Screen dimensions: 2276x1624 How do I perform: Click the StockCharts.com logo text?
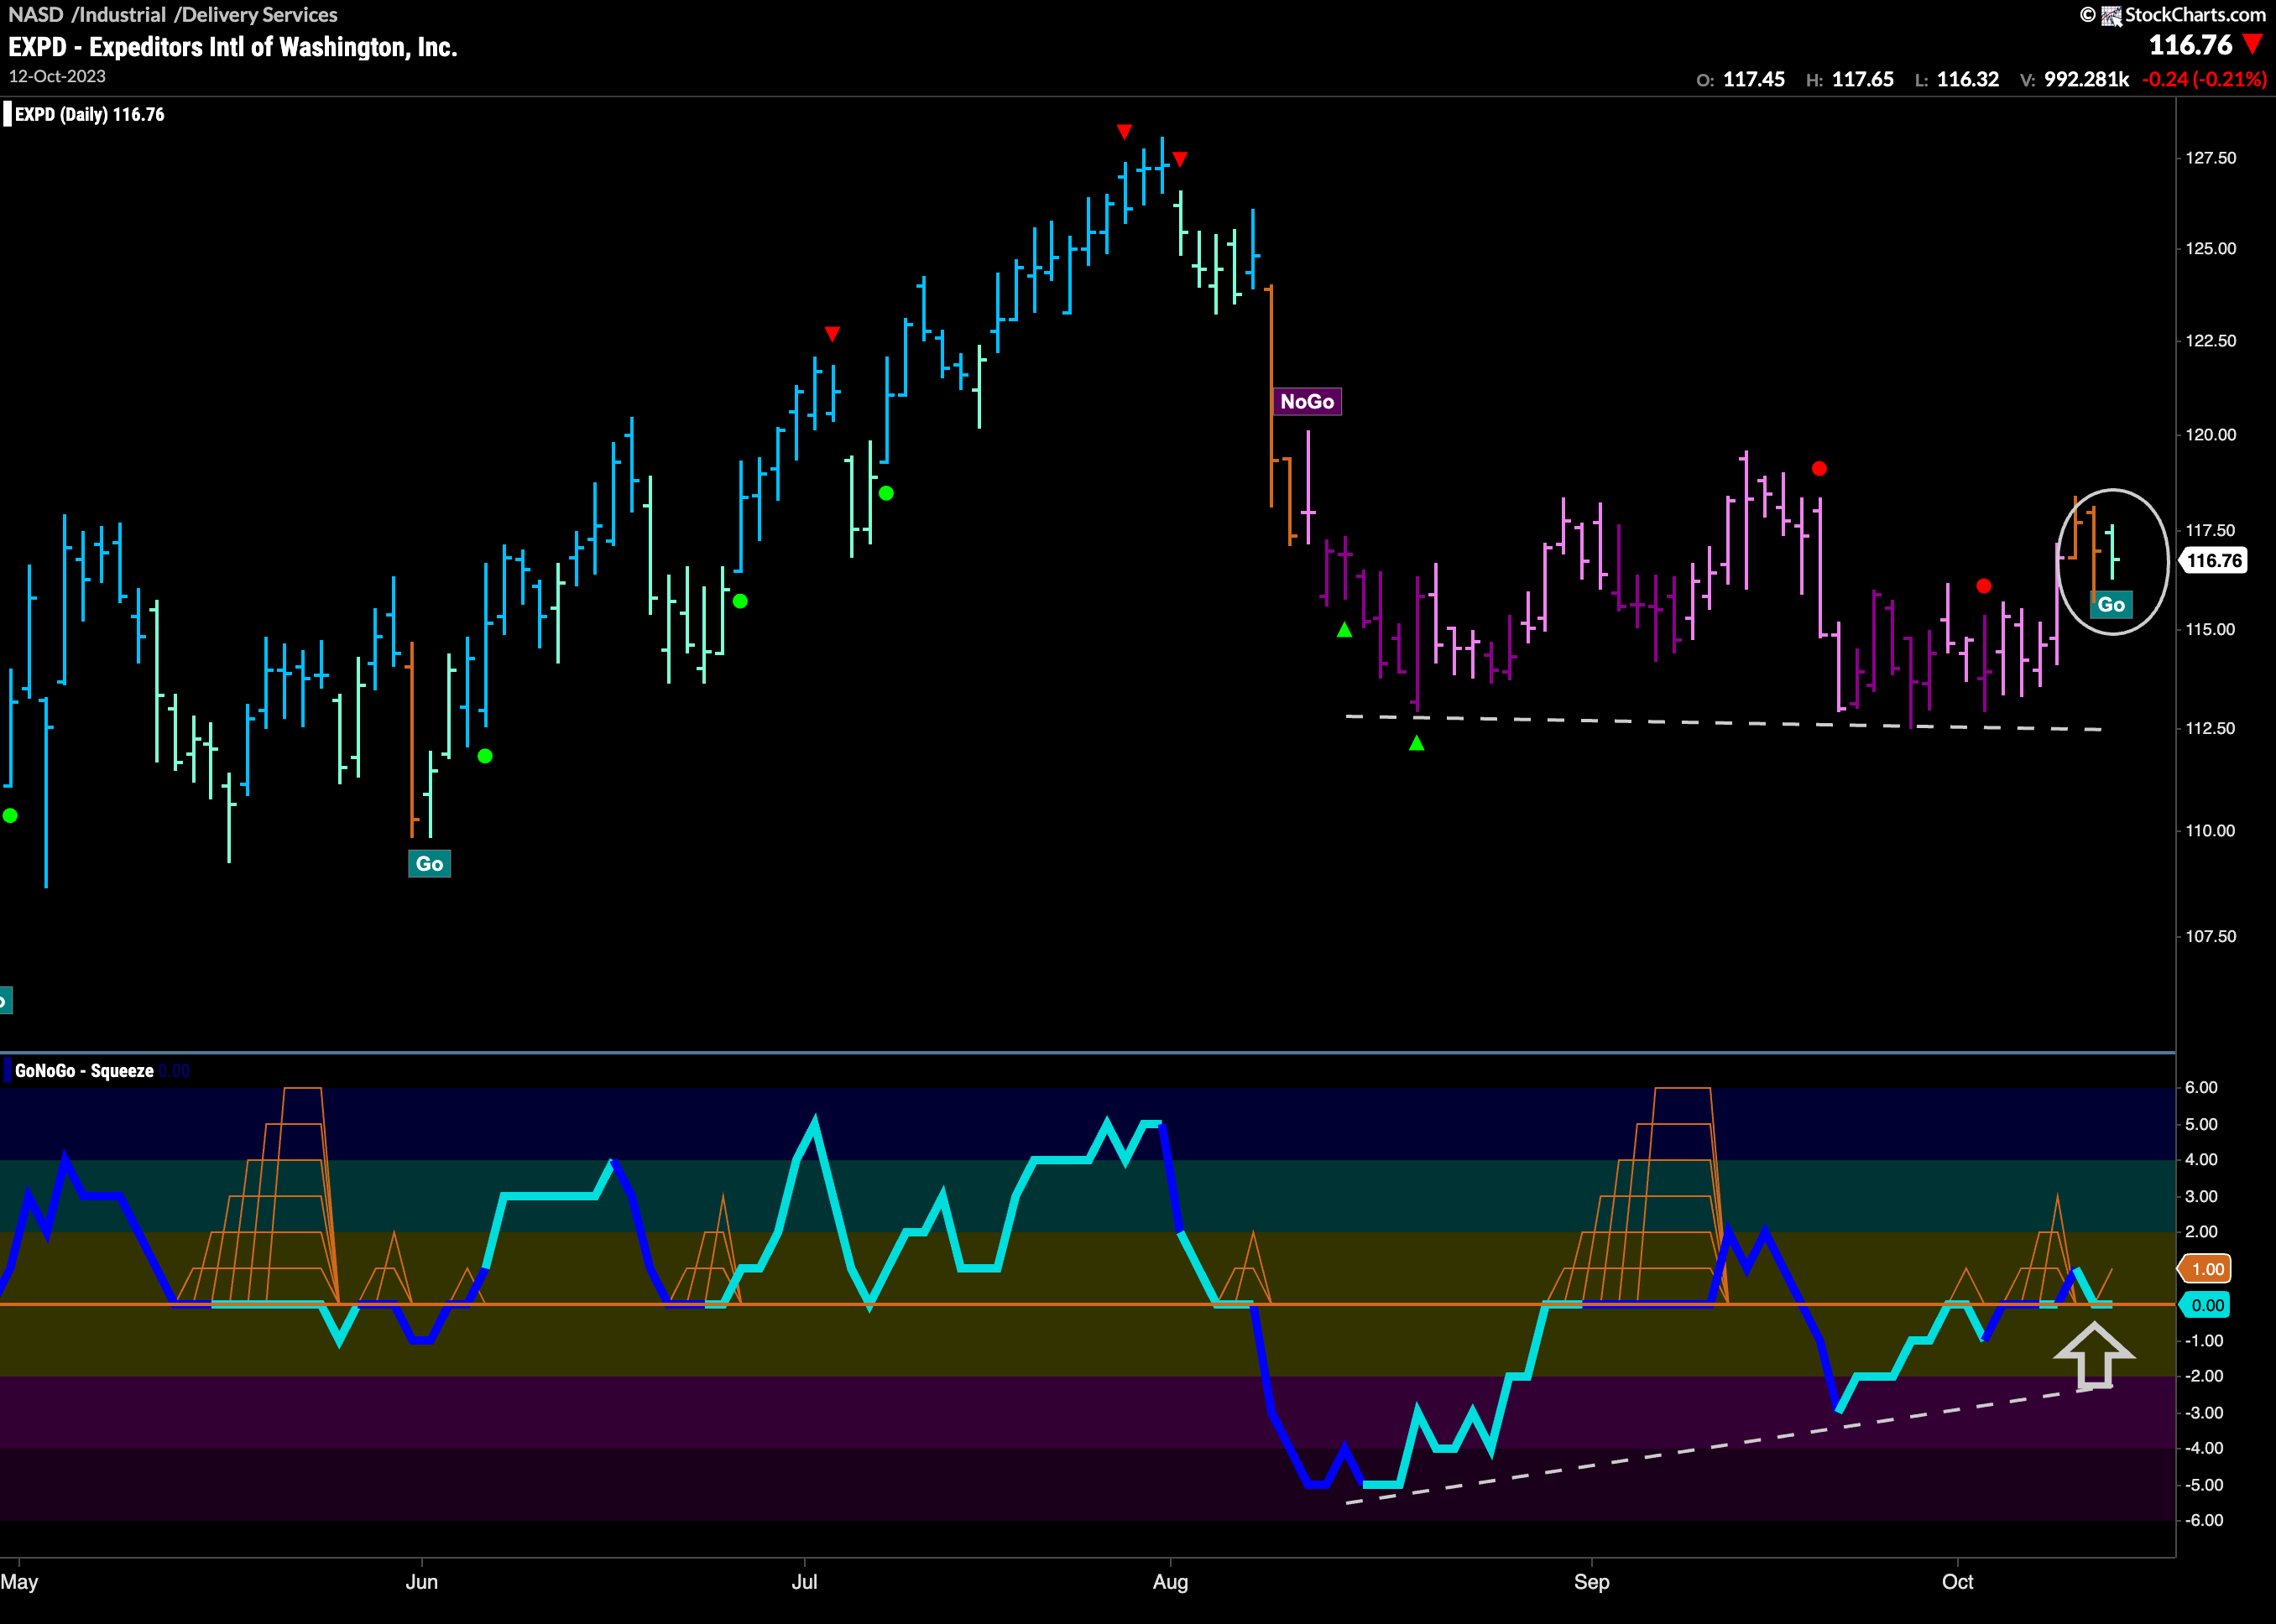[2194, 14]
